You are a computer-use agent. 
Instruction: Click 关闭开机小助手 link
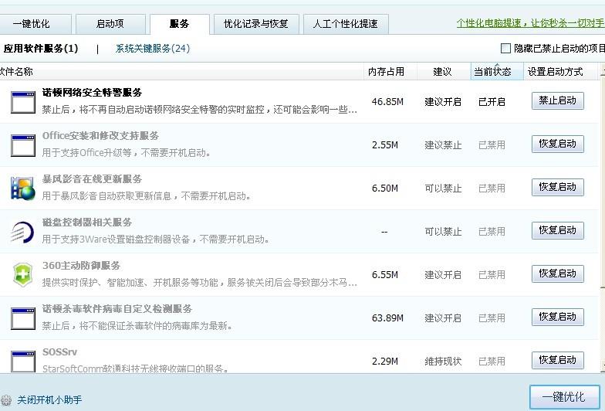coord(49,400)
